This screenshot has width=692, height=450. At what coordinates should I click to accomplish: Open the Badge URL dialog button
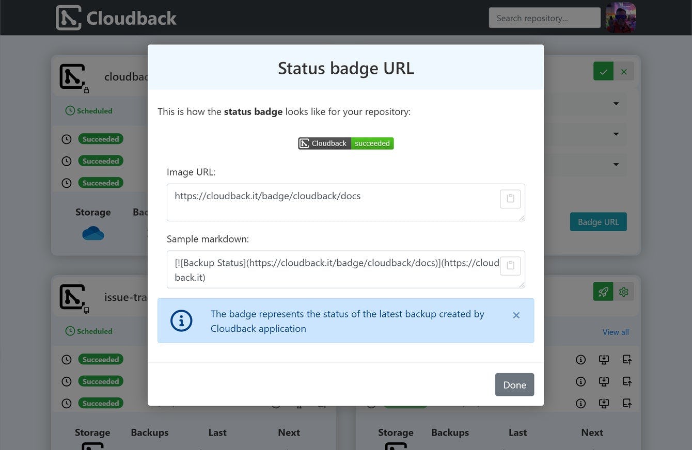(x=598, y=221)
